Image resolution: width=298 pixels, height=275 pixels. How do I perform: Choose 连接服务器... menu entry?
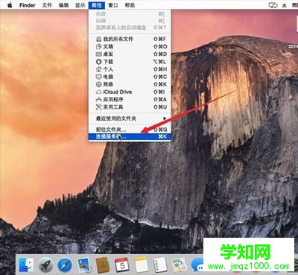pos(130,136)
